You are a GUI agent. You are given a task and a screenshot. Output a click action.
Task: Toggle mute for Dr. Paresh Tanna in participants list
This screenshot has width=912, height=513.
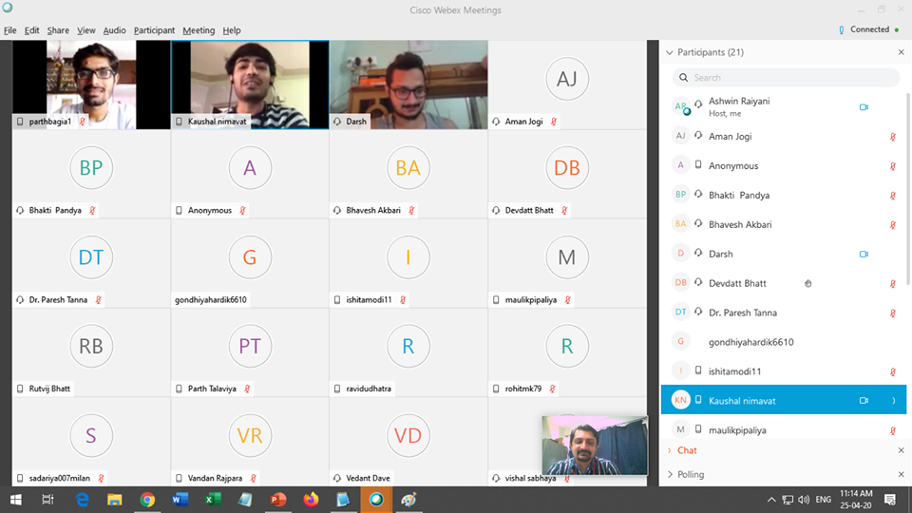click(892, 313)
